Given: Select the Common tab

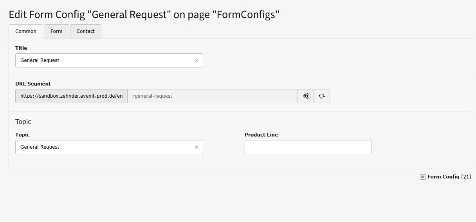Looking at the screenshot, I should (x=26, y=31).
